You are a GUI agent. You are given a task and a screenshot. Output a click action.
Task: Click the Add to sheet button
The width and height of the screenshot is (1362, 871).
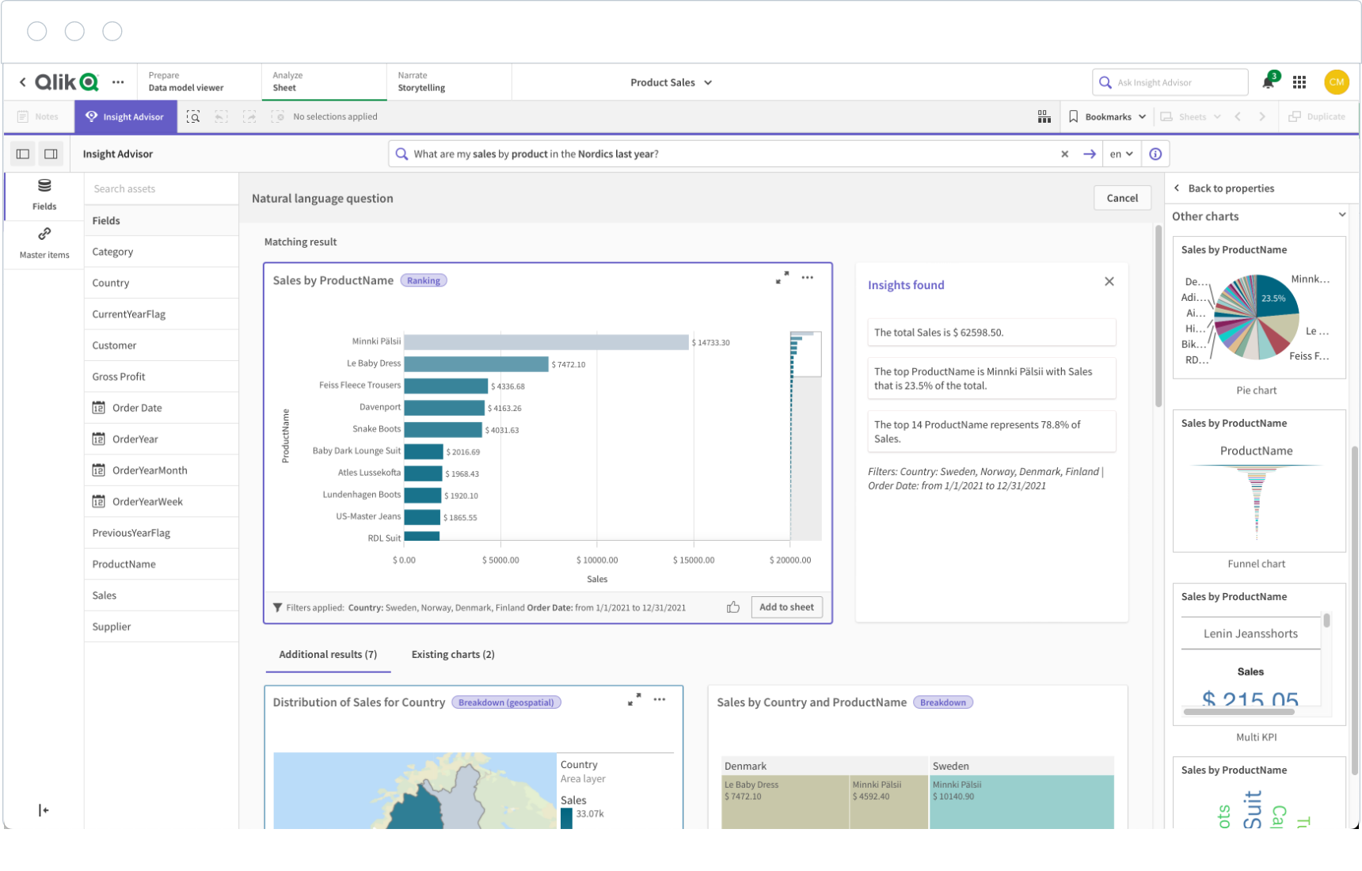786,607
